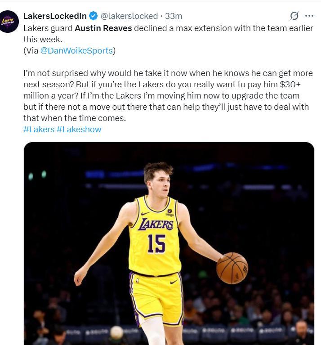Screen dimensions: 321x345
Task: Click the blue verified badge
Action: coord(93,16)
